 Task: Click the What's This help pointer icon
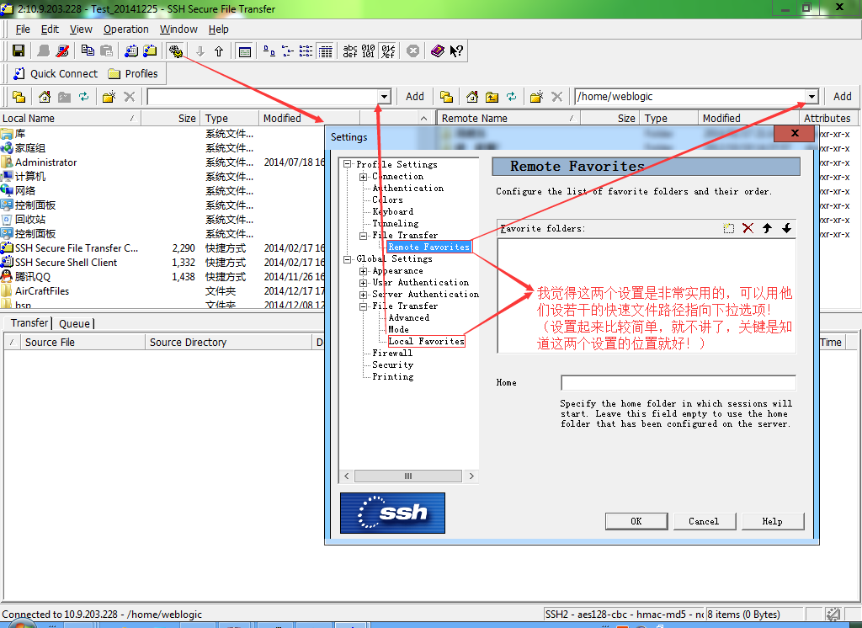(456, 51)
